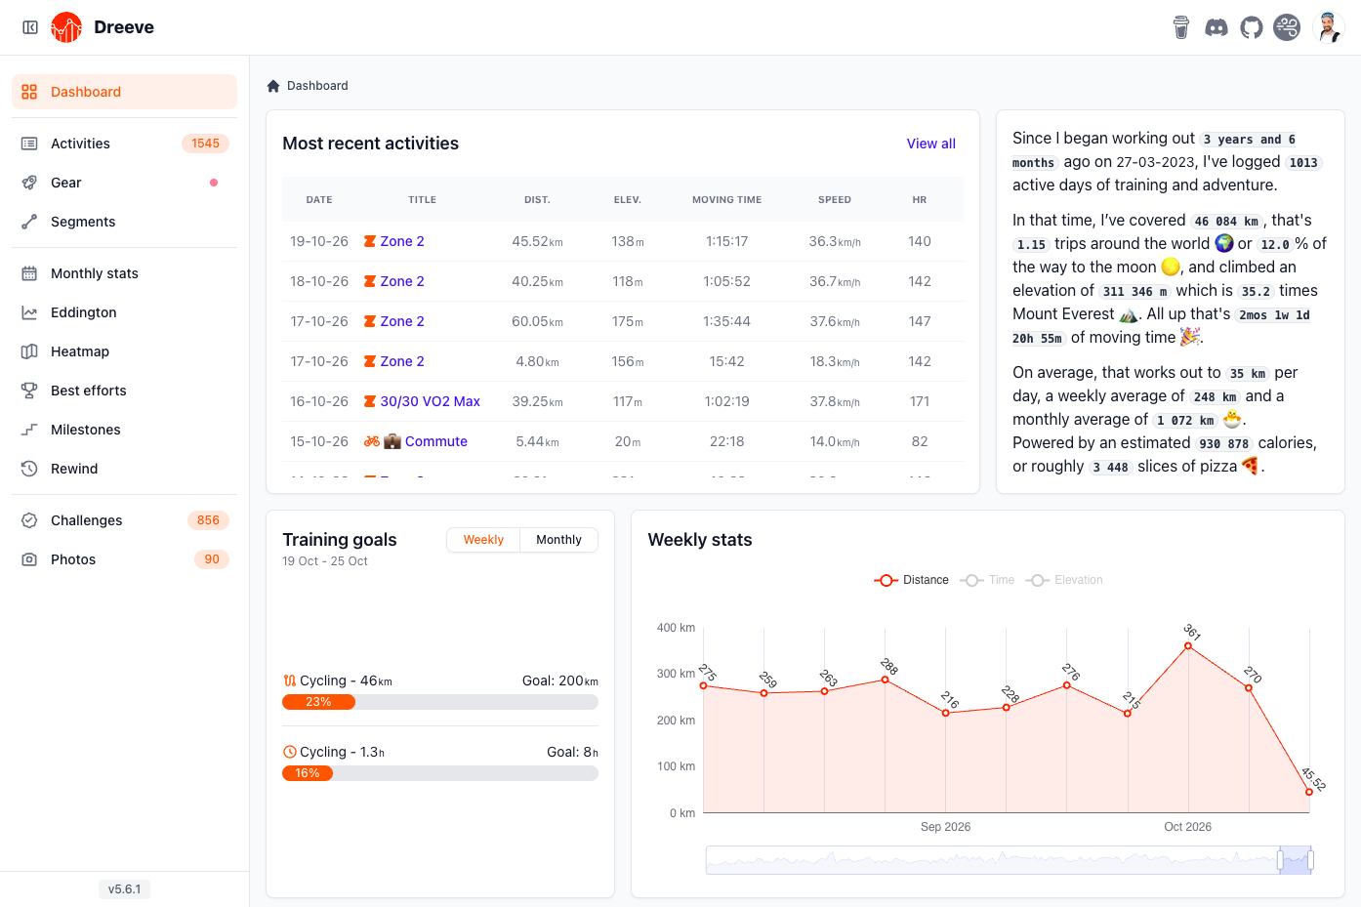The height and width of the screenshot is (907, 1361).
Task: Click the Photos camera icon in sidebar
Action: 29,559
